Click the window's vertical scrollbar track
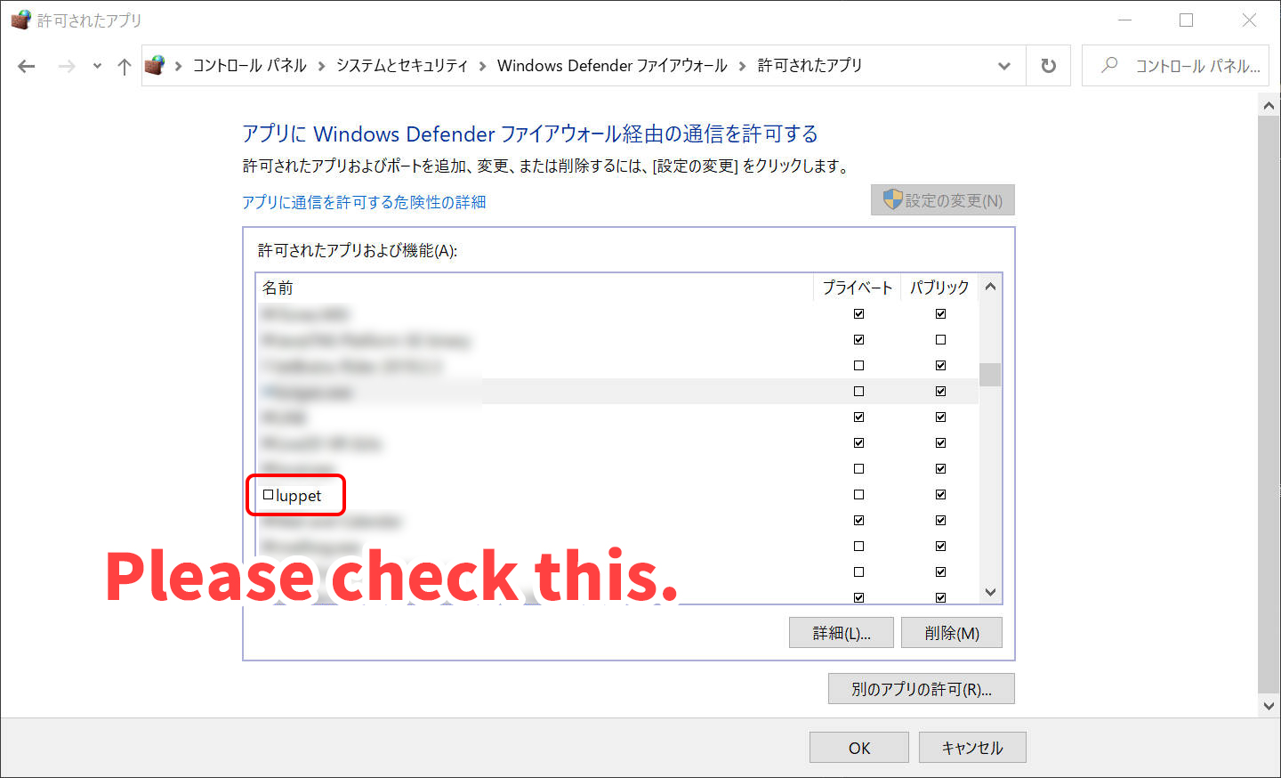1281x778 pixels. 1269,405
